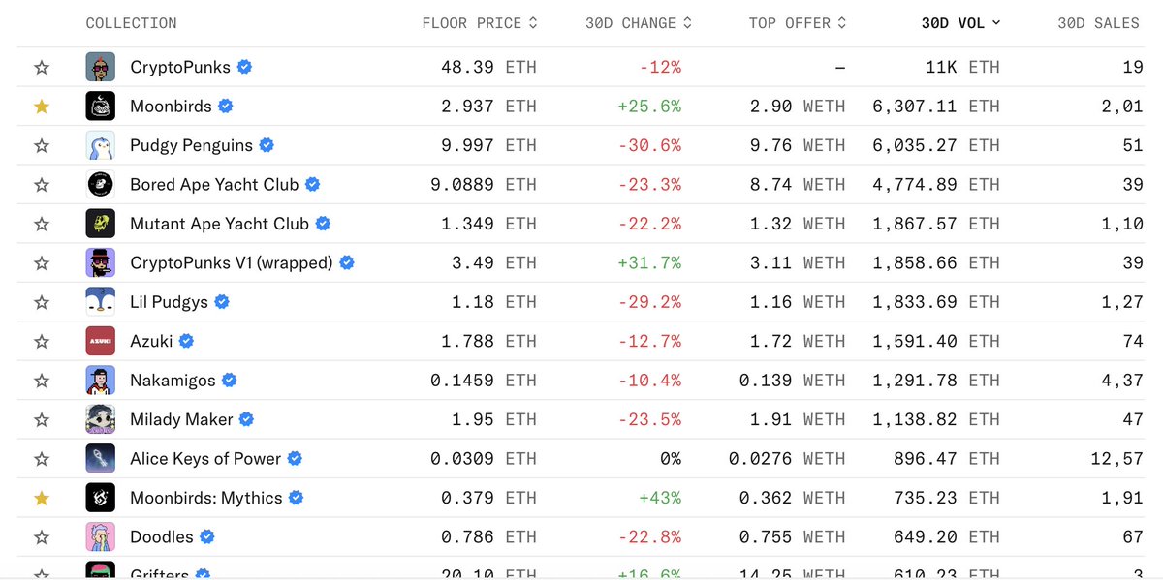Toggle favorite star for Bored Ape Yacht Club
The width and height of the screenshot is (1163, 580).
pos(42,185)
